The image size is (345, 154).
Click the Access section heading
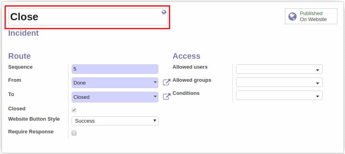point(186,56)
